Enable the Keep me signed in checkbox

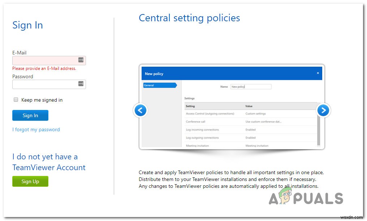[16, 99]
